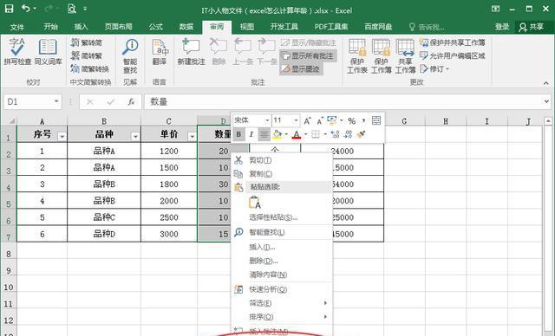The image size is (555, 336).
Task: Open font color dropdown arrow in mini toolbar
Action: (x=306, y=134)
